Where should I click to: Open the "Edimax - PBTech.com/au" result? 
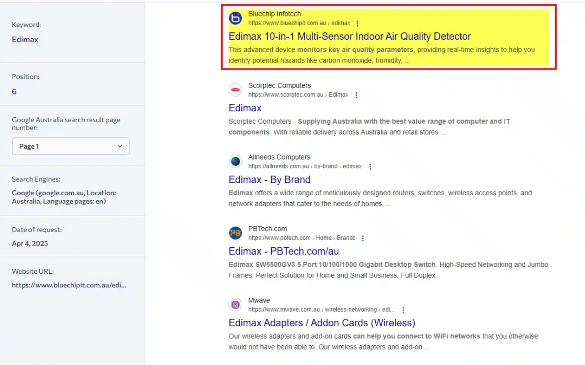tap(283, 251)
